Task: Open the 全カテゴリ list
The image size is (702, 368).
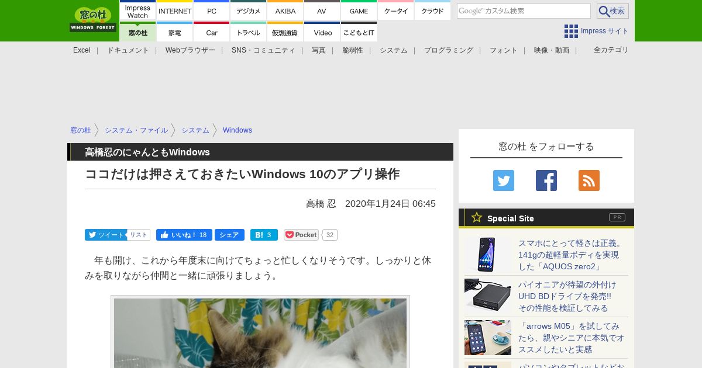Action: pyautogui.click(x=611, y=50)
